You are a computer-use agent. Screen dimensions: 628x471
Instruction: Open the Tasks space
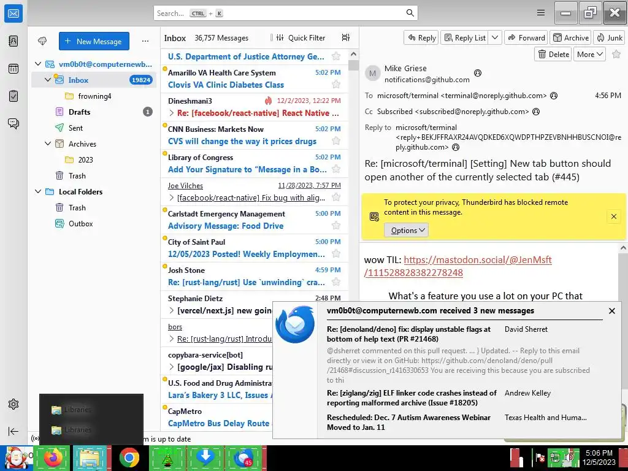point(13,96)
